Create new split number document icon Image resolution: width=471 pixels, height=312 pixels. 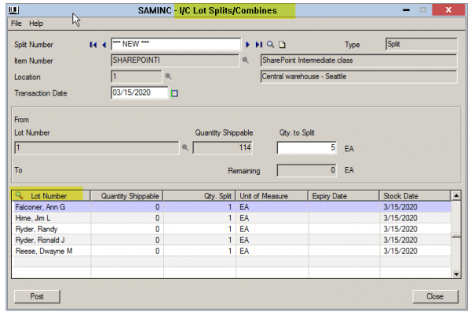[x=282, y=45]
